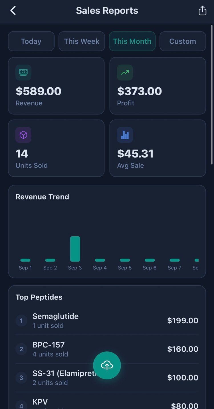Tap rank badge 2 beside BPC-157
Image resolution: width=214 pixels, height=409 pixels.
pyautogui.click(x=21, y=349)
